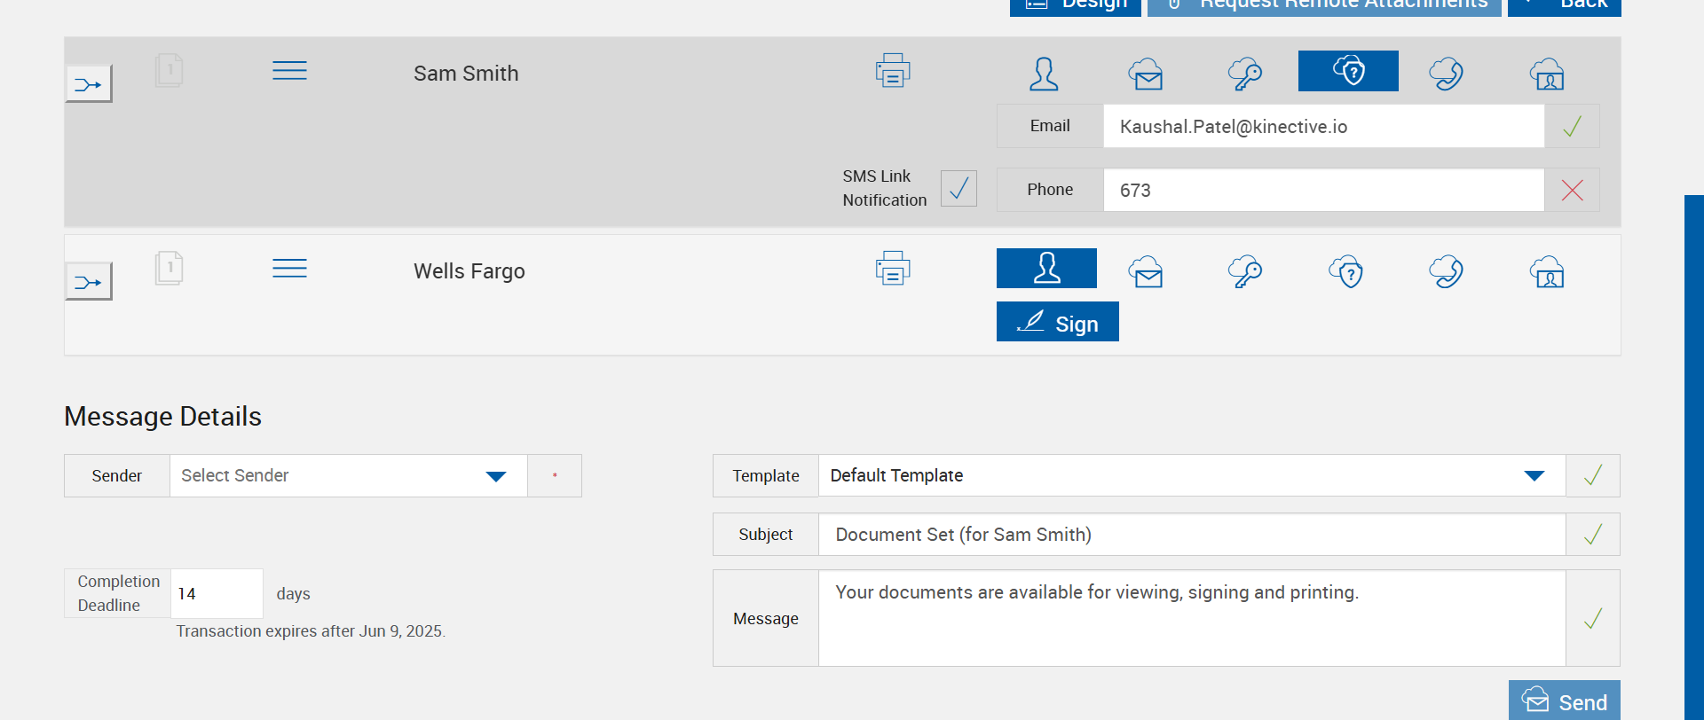Click the Send button

[x=1564, y=701]
